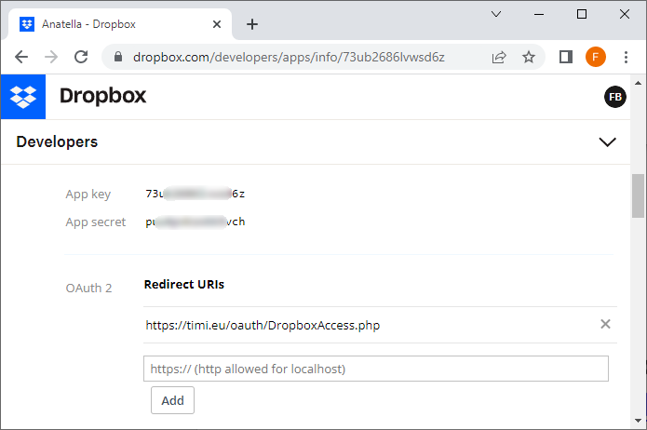Select the Anatella - Dropbox tab
647x430 pixels.
(120, 24)
